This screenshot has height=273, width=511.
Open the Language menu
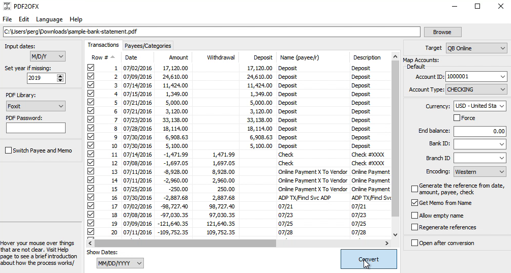49,19
